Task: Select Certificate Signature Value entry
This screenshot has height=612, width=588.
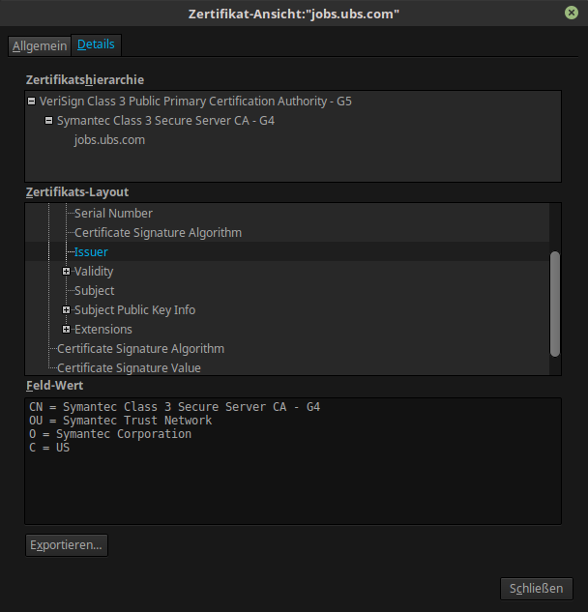Action: pyautogui.click(x=129, y=368)
